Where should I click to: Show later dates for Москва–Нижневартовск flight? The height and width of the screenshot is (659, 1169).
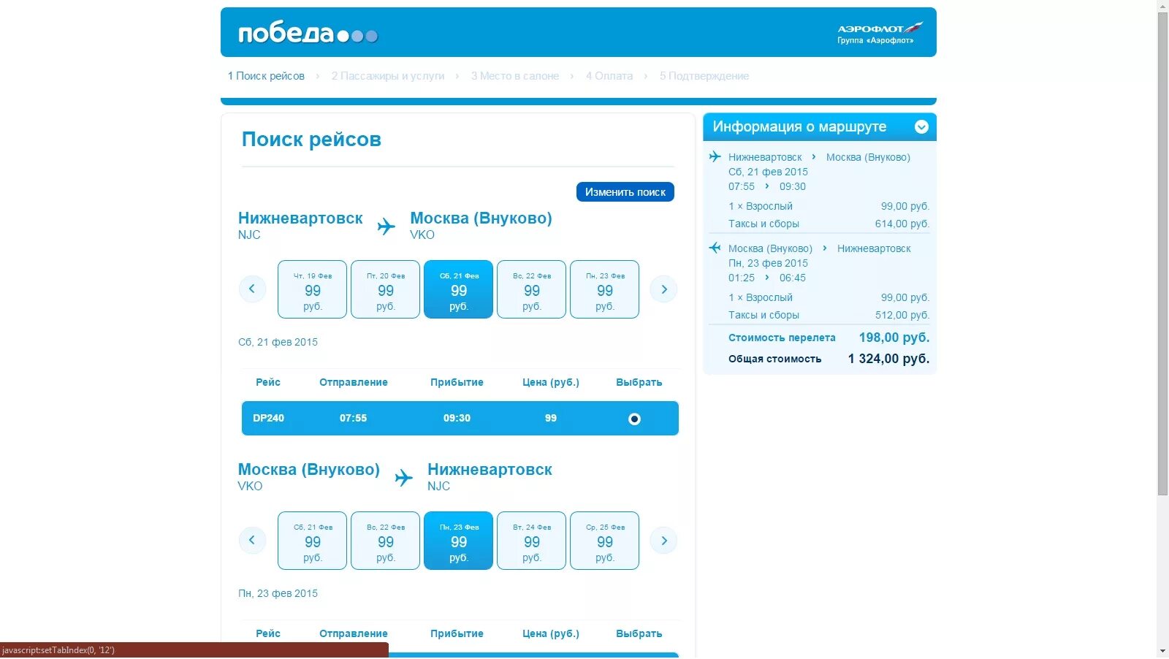pyautogui.click(x=663, y=541)
